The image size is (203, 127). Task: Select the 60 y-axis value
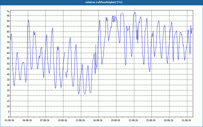click(8, 53)
